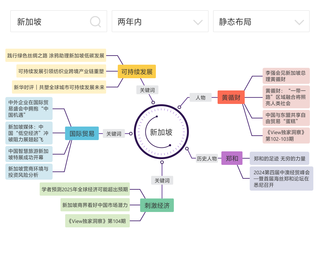The height and width of the screenshot is (255, 319).
Task: Open 新加坡营商环境与投资风险分析 article
Action: tap(29, 172)
